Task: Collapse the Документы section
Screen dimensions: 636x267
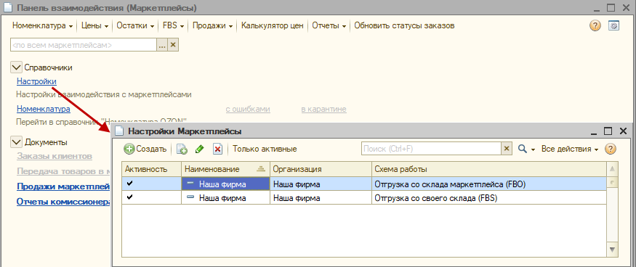Action: (16, 142)
